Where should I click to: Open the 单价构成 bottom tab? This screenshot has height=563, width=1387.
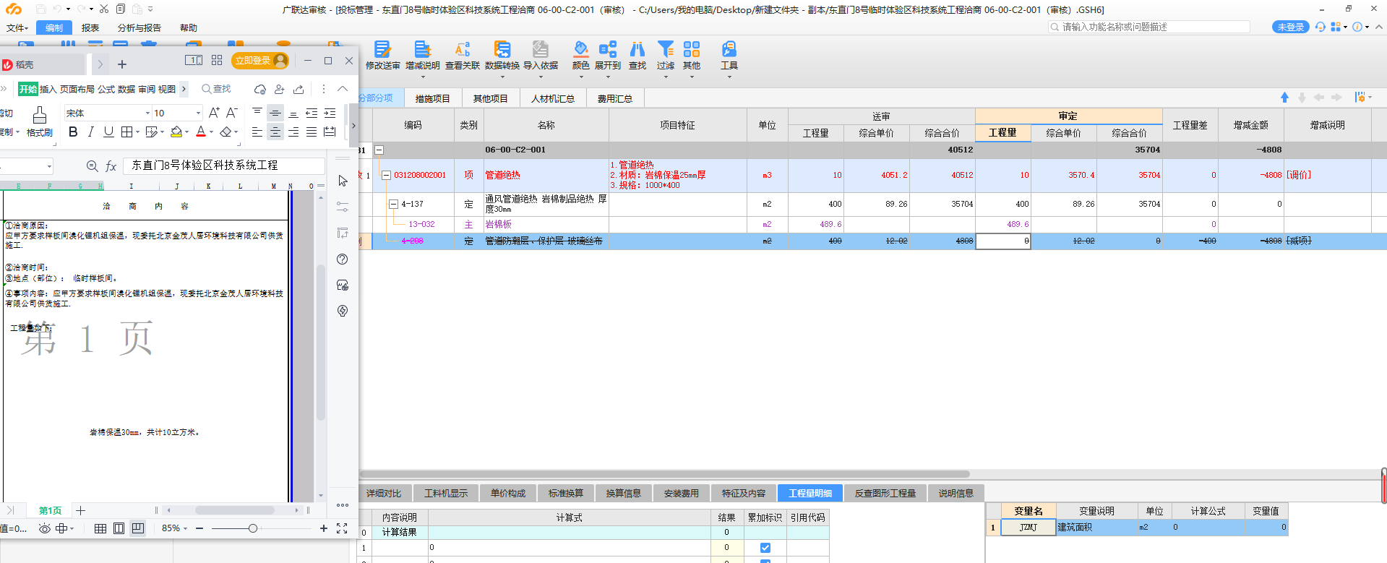tap(508, 494)
